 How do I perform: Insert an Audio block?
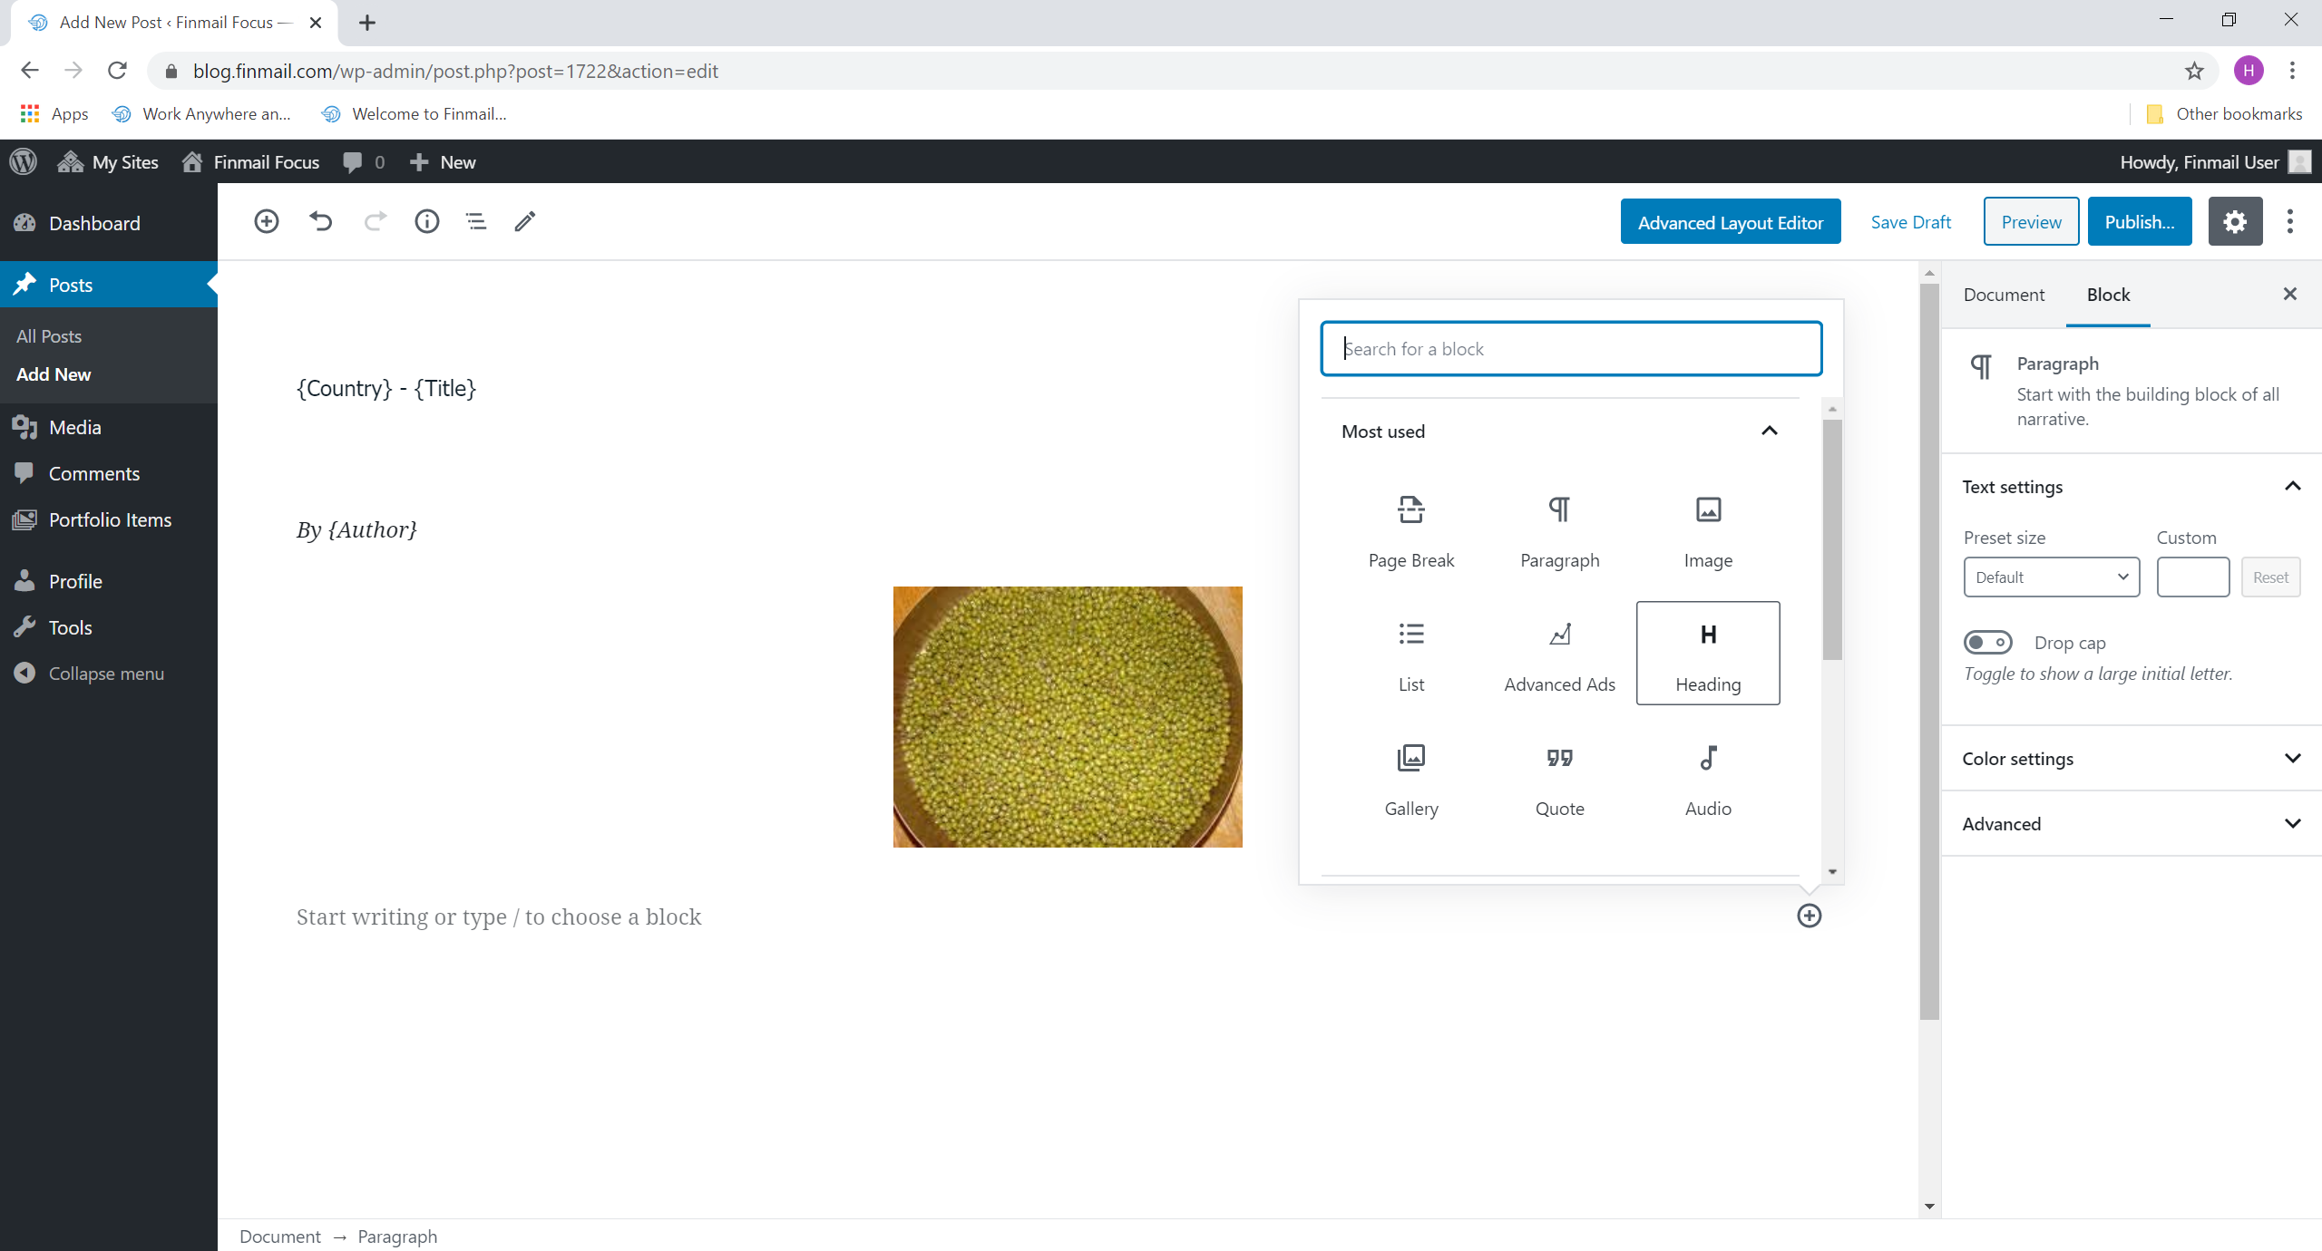coord(1708,777)
